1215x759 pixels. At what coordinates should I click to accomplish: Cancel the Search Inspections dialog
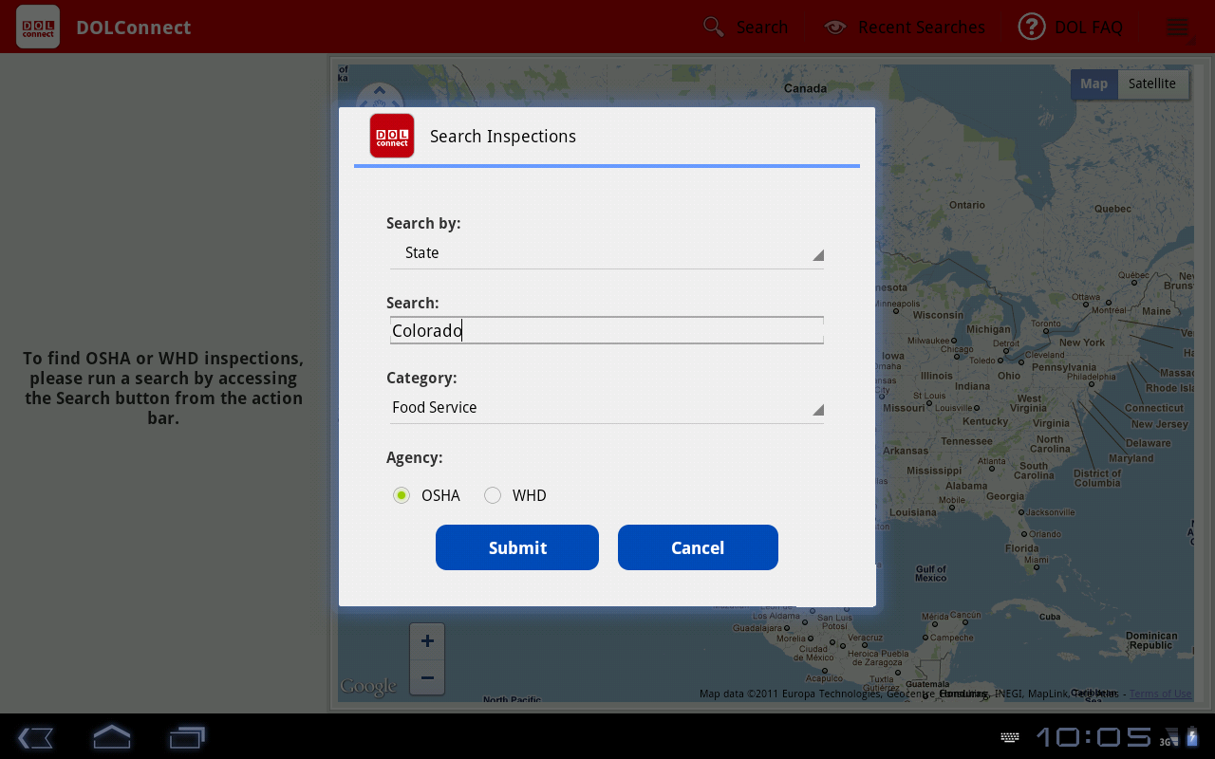pyautogui.click(x=698, y=547)
